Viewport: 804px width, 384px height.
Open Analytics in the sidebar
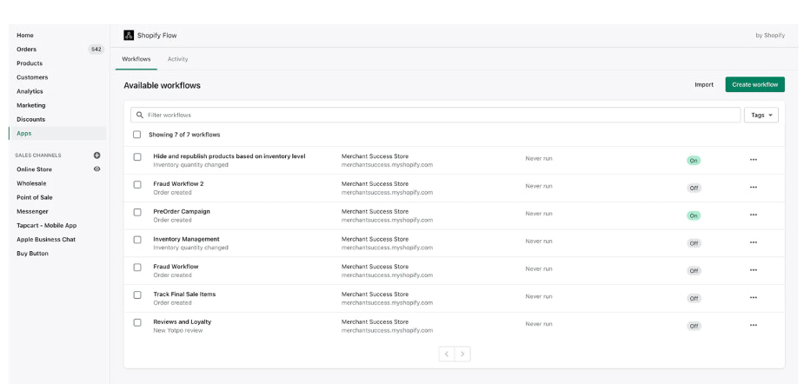30,91
